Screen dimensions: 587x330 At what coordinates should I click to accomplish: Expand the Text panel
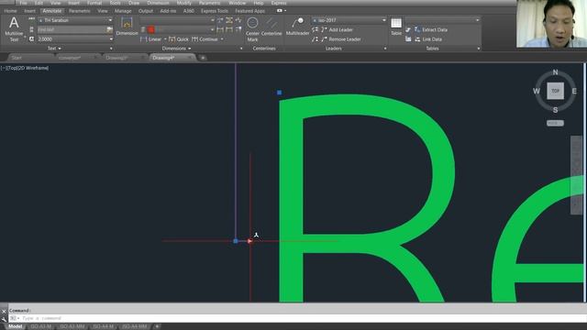[54, 49]
